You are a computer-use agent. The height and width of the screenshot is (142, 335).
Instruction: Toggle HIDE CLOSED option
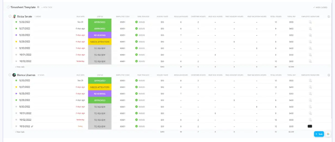tap(320, 7)
